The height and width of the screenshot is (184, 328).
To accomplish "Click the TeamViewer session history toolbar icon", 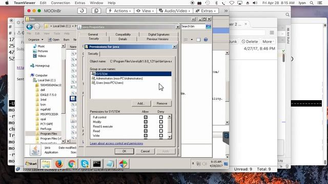I will (82, 11).
